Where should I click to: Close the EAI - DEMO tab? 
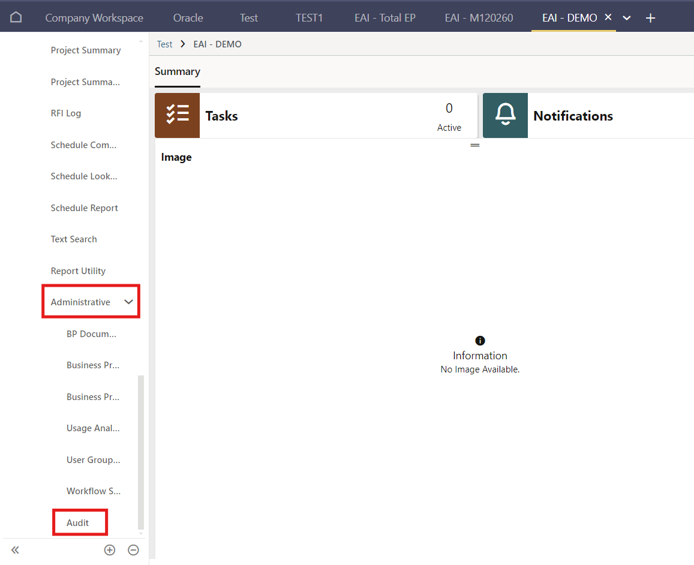tap(608, 17)
